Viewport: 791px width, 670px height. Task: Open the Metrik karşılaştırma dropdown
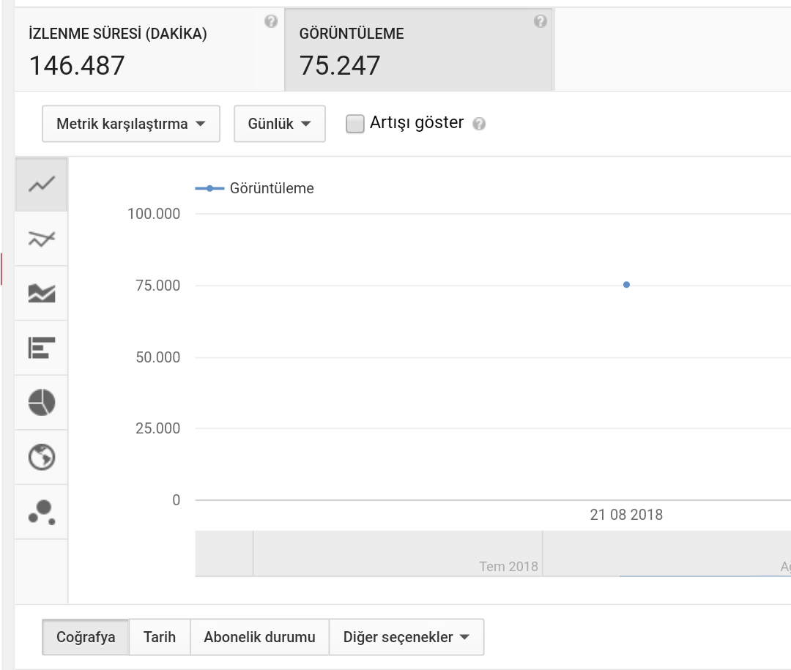[131, 124]
